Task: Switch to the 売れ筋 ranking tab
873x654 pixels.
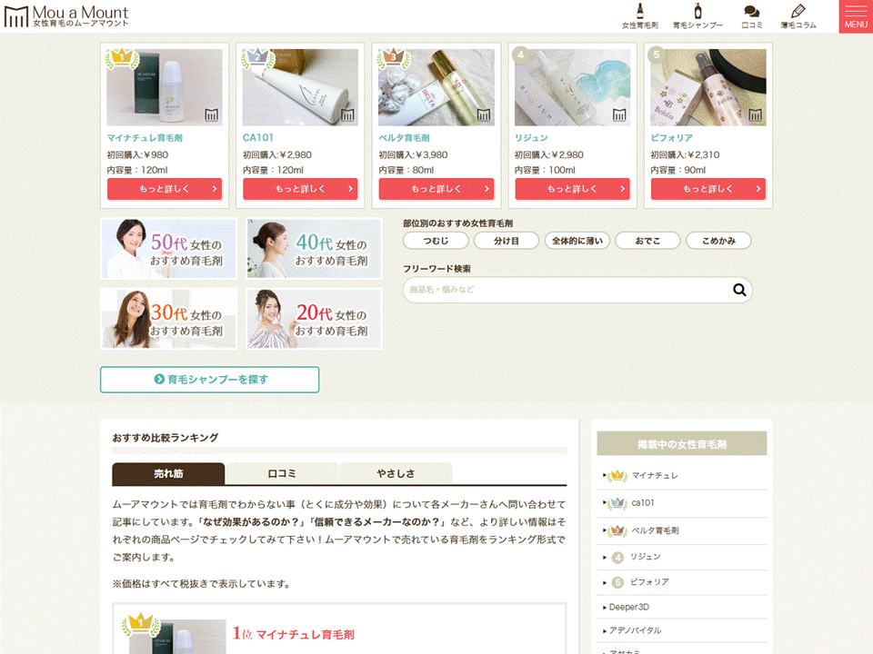Action: [168, 474]
